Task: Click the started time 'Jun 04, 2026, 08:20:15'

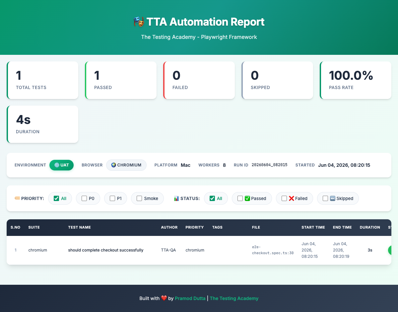Action: (344, 165)
